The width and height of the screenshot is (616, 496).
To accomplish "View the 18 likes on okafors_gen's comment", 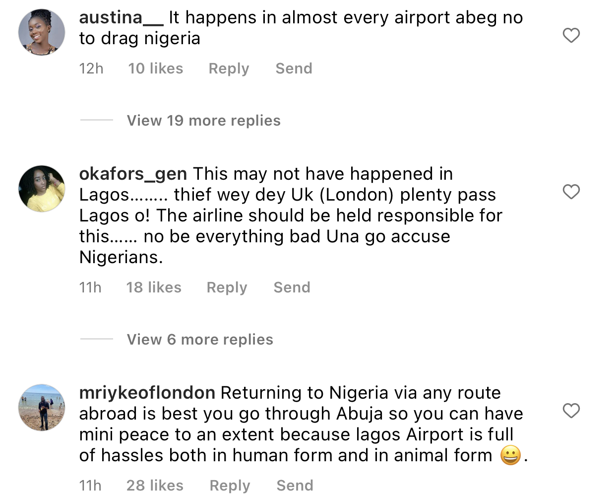I will 154,287.
